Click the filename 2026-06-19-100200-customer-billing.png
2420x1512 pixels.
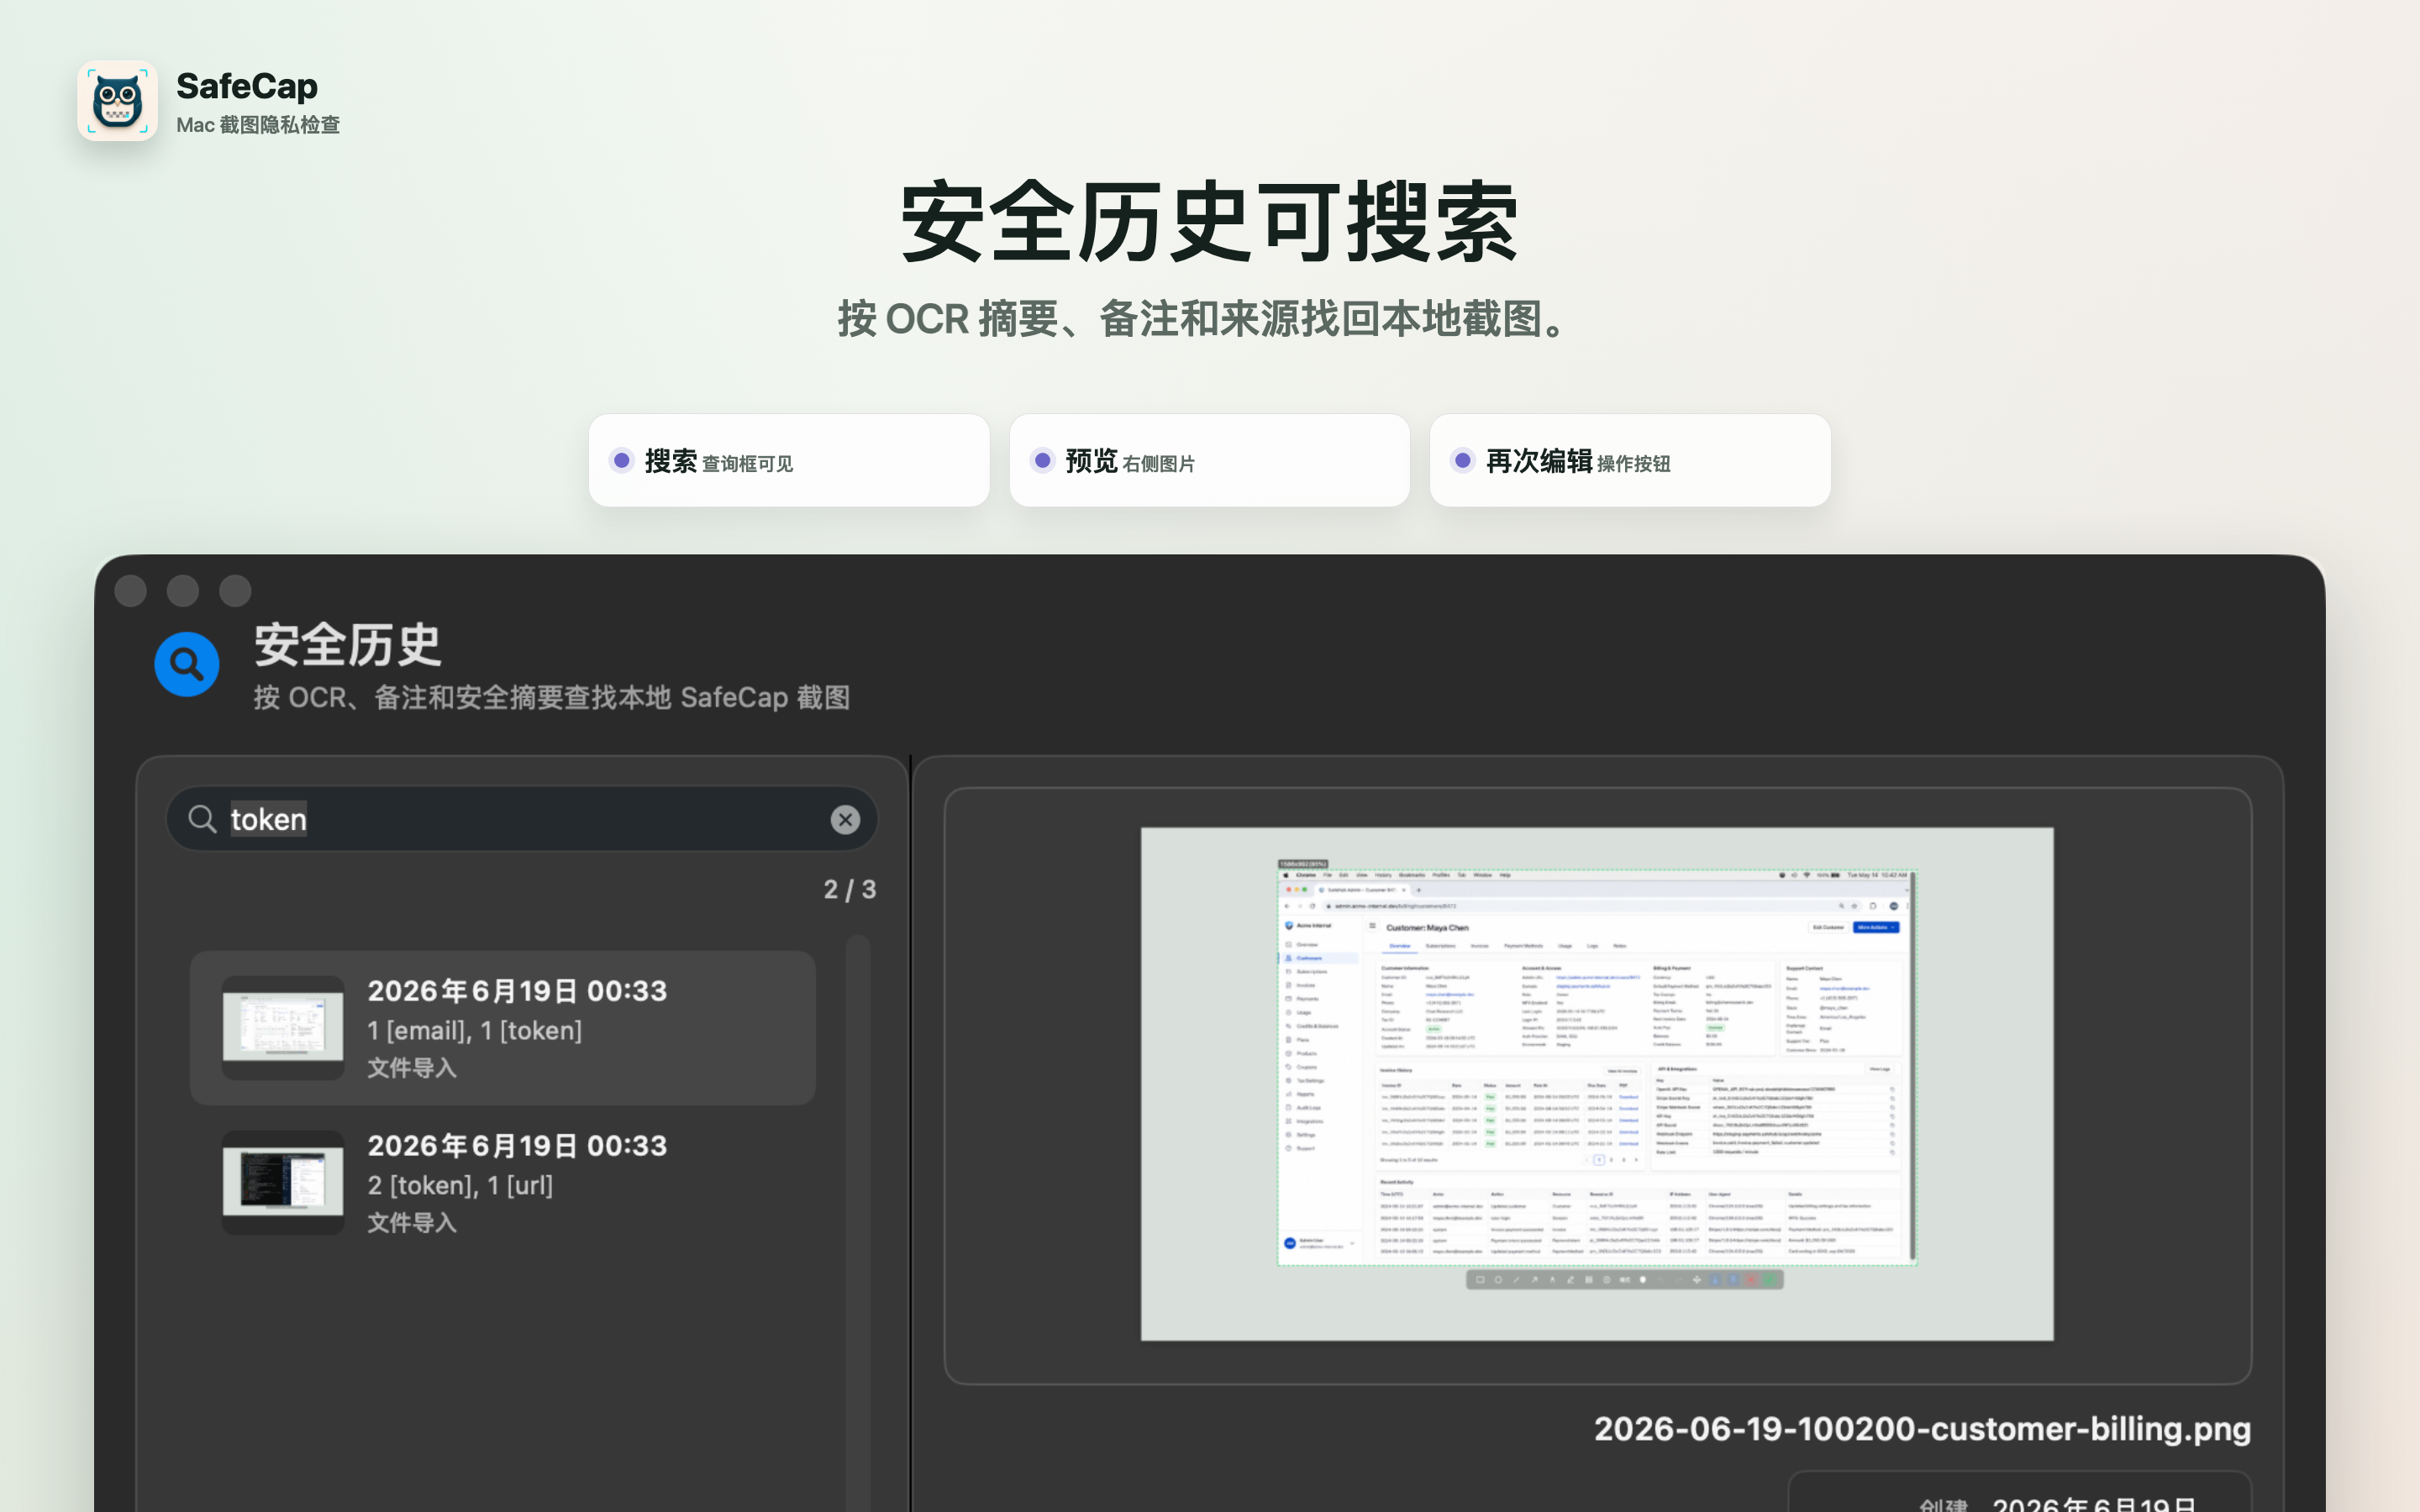click(1922, 1429)
